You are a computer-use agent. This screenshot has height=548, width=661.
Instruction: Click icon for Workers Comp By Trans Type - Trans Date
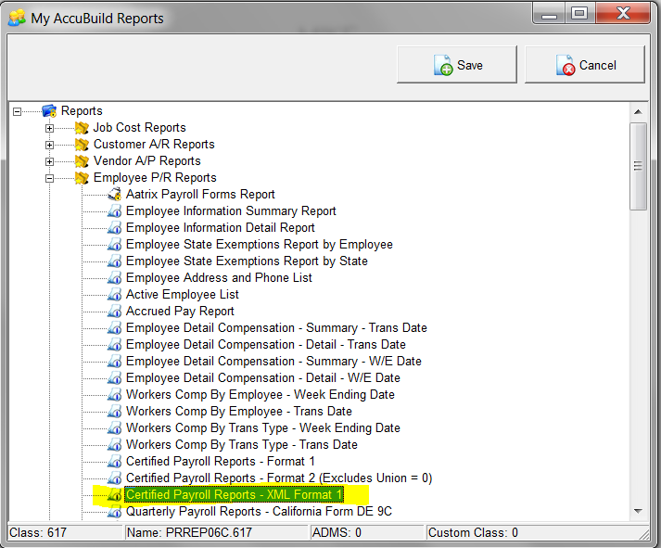(x=114, y=445)
